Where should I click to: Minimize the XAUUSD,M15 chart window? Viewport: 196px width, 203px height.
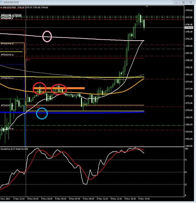(x=176, y=2)
